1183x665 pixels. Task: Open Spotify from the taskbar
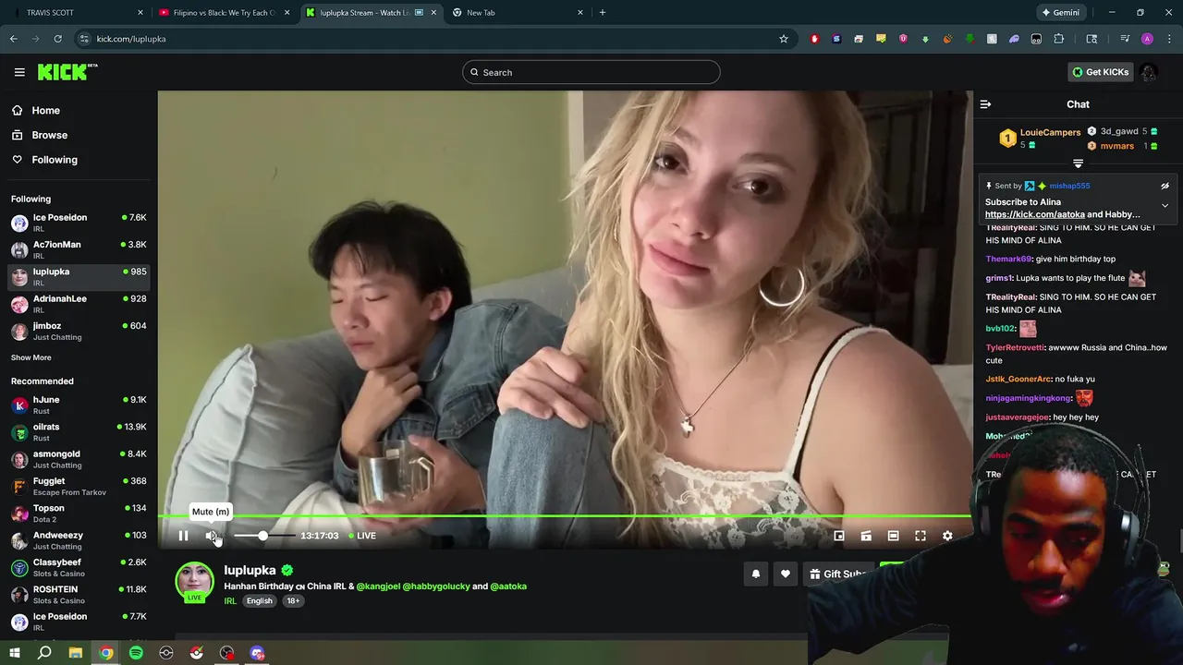coord(136,653)
